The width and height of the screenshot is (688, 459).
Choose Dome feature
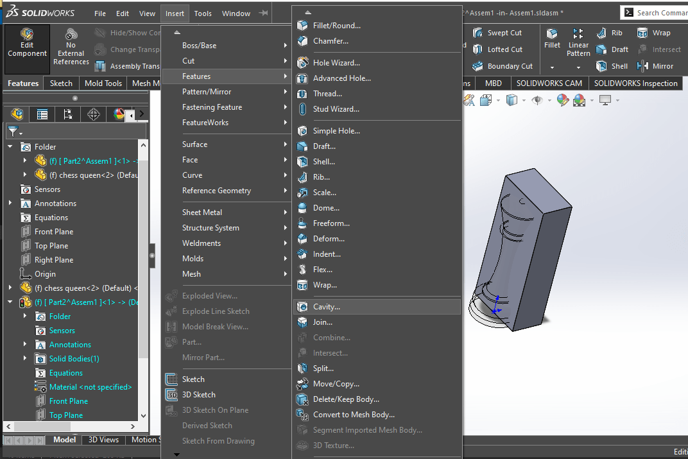point(377,208)
